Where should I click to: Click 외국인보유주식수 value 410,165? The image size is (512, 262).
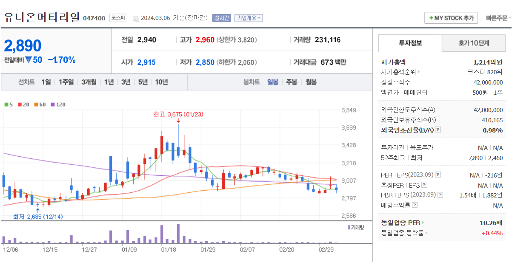tap(492, 120)
